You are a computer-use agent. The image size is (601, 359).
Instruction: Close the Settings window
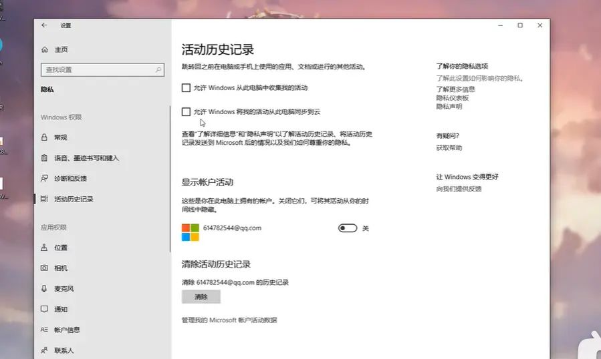pyautogui.click(x=539, y=25)
